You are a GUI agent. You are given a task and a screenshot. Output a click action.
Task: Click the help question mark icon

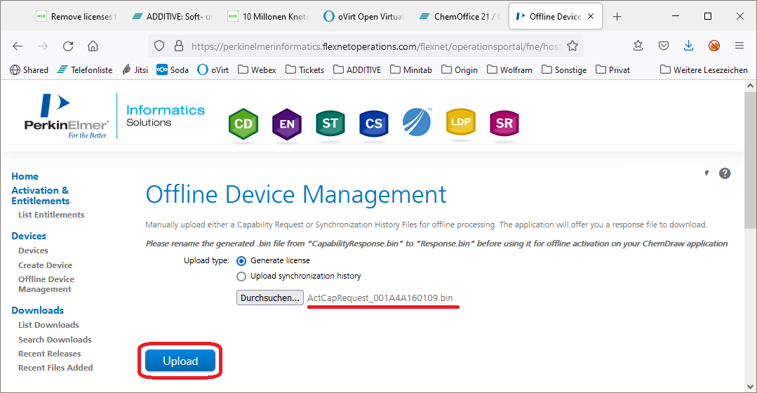(x=725, y=173)
